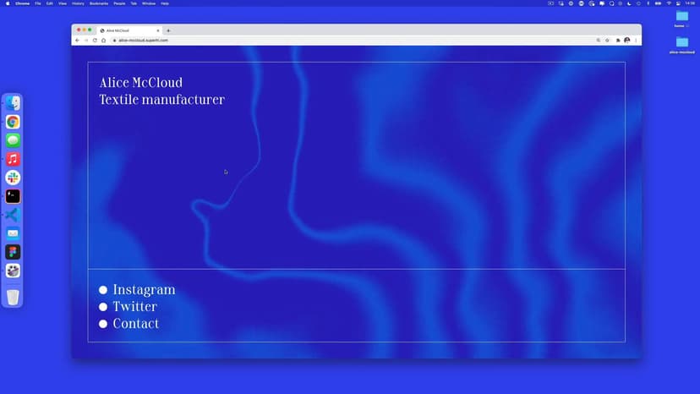
Task: Open the Terminal app from the dock
Action: (x=13, y=196)
